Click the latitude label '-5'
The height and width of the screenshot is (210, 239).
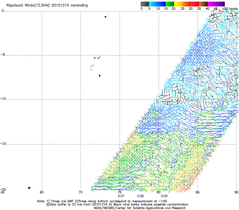click(3, 55)
